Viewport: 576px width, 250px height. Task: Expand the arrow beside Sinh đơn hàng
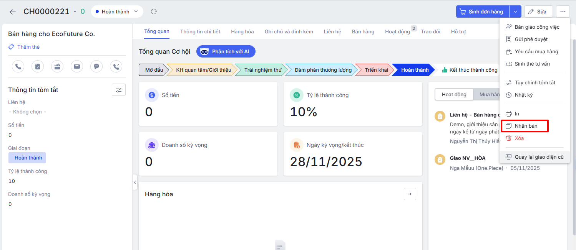click(515, 12)
